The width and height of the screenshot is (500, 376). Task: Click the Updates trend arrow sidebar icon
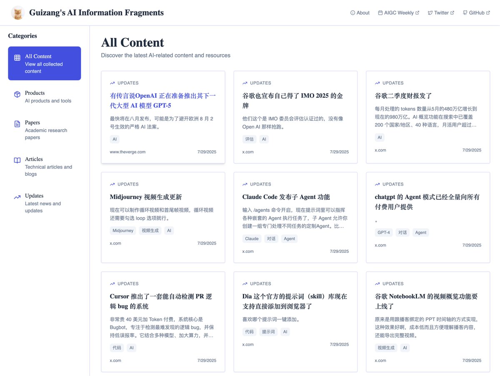click(17, 197)
